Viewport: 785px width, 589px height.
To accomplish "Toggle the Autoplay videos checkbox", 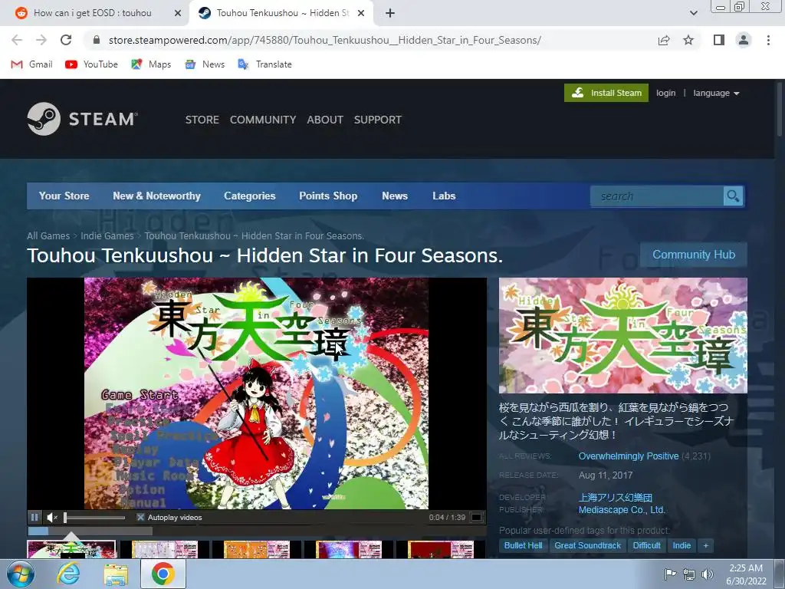I will pos(141,518).
